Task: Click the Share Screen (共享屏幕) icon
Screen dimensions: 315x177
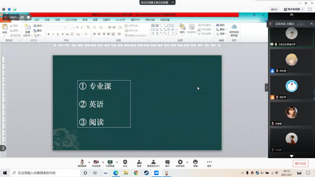Action: pyautogui.click(x=110, y=162)
